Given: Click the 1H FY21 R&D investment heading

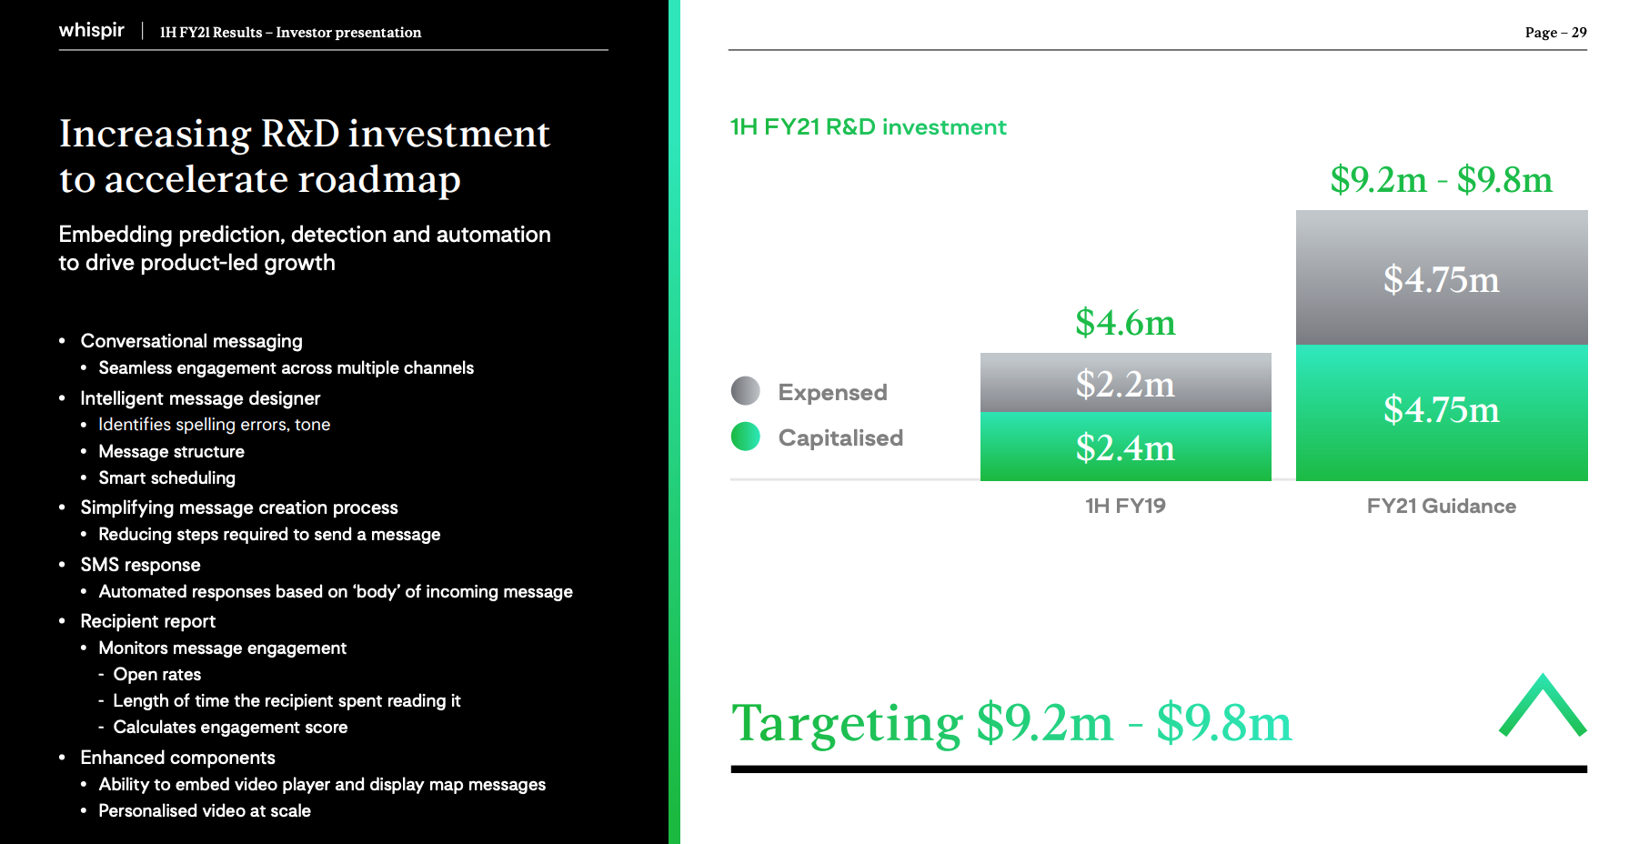Looking at the screenshot, I should point(868,127).
